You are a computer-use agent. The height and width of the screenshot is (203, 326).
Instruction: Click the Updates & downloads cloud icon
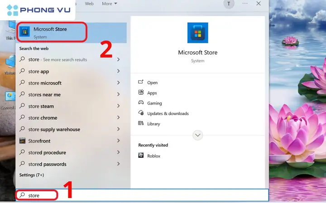pyautogui.click(x=141, y=113)
